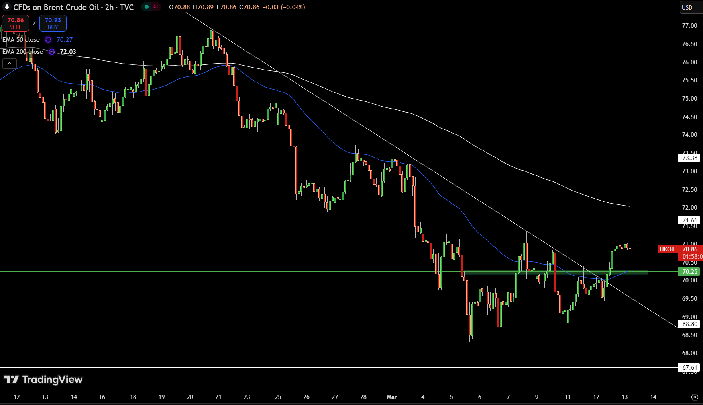703x405 pixels.
Task: Click the 11 date on time axis
Action: pos(568,397)
